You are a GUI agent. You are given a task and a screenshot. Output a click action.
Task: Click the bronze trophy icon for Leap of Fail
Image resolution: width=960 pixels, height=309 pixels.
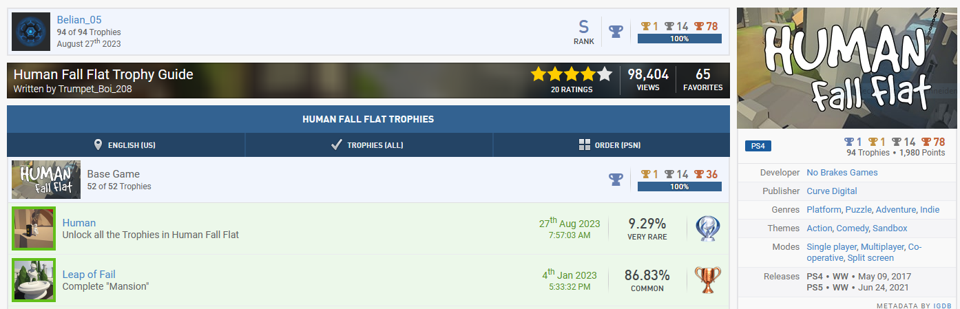[x=707, y=279]
